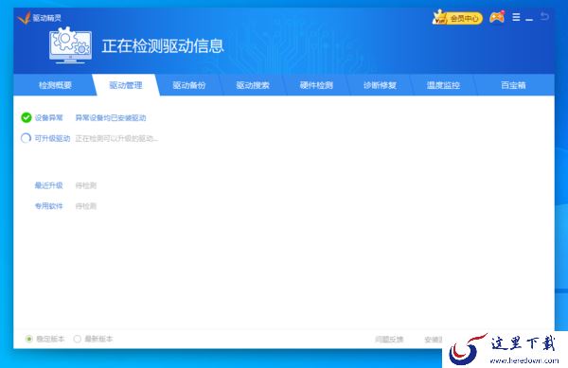Open the hamburger main menu
The height and width of the screenshot is (368, 568).
click(x=516, y=17)
